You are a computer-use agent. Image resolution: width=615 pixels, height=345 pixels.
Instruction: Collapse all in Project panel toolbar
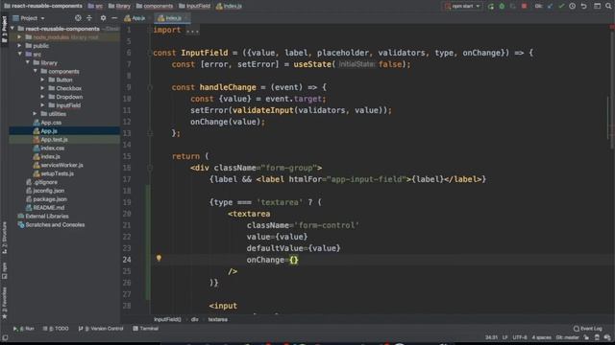coord(89,18)
